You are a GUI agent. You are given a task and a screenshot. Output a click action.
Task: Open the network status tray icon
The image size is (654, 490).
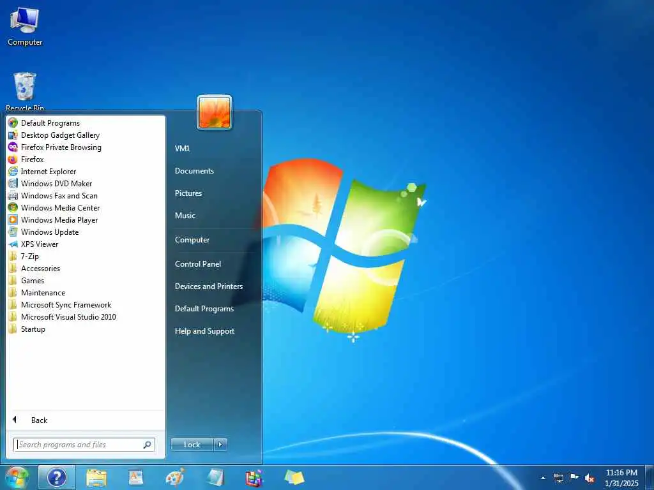558,478
